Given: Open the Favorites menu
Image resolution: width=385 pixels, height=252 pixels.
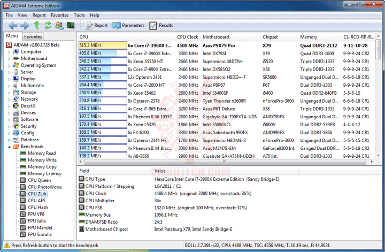Looking at the screenshot, I should click(x=60, y=15).
